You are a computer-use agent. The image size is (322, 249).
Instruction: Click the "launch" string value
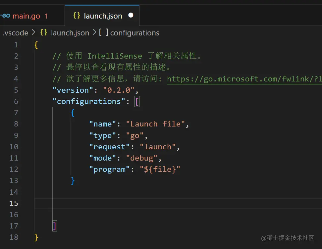pyautogui.click(x=157, y=147)
